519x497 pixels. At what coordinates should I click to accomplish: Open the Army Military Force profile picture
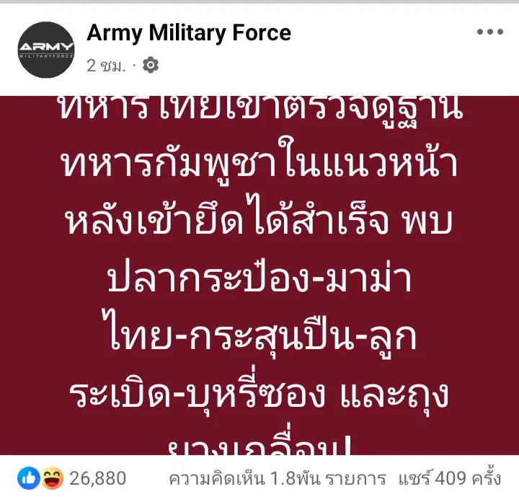pyautogui.click(x=46, y=50)
